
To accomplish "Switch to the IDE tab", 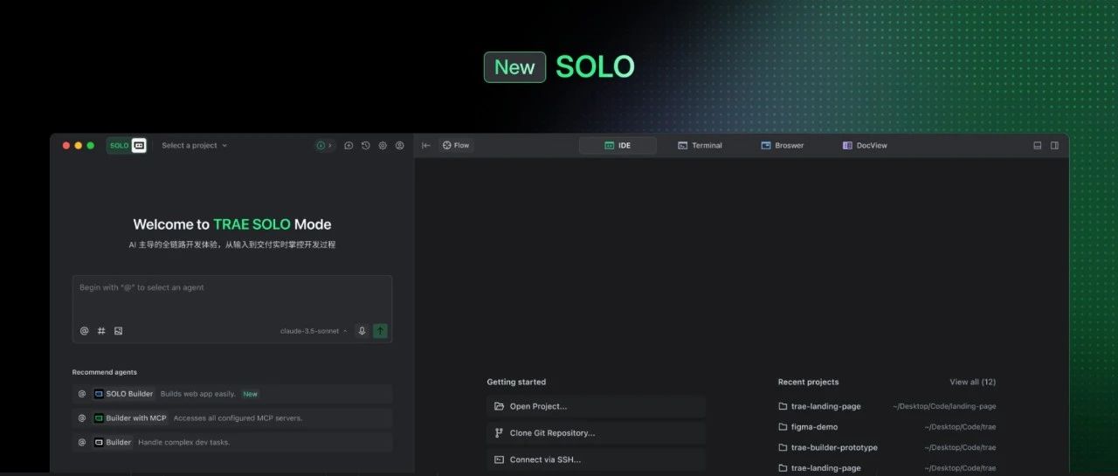I will [x=618, y=146].
